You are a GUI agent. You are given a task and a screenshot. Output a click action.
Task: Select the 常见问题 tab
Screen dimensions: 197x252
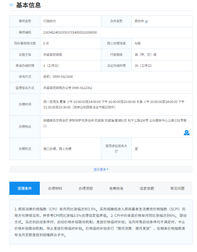point(177,188)
